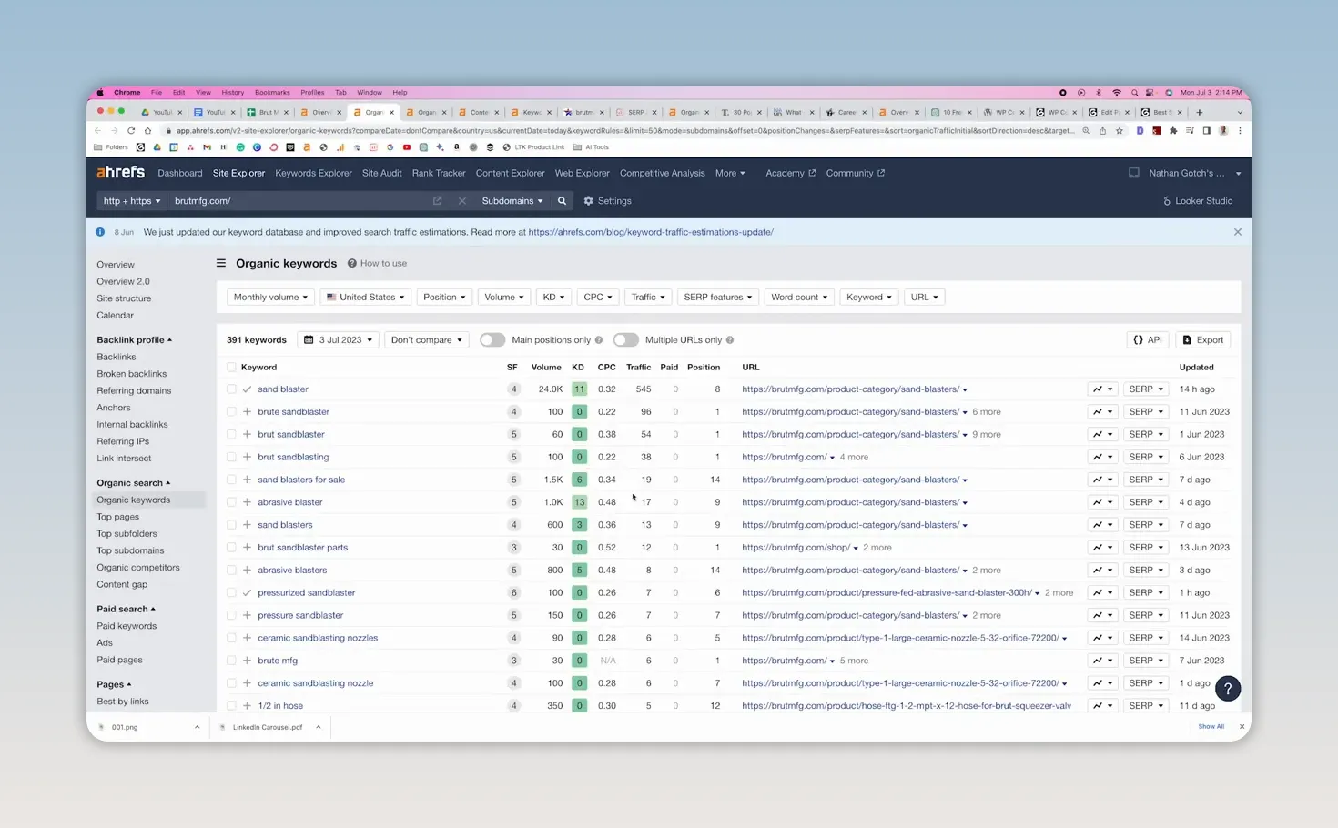Collapse the Backlink profile sidebar section
Screen dimensions: 1338x828
134,340
